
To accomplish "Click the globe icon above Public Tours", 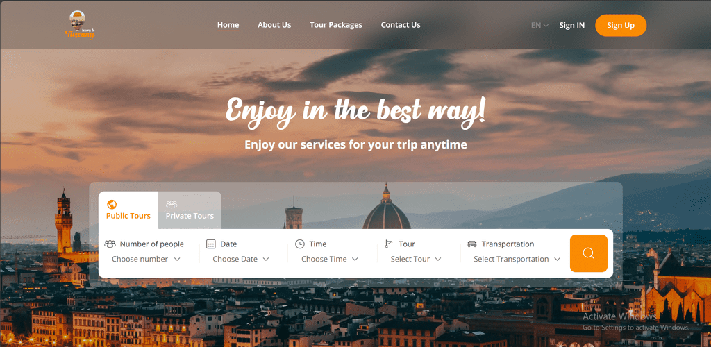I will pos(112,204).
